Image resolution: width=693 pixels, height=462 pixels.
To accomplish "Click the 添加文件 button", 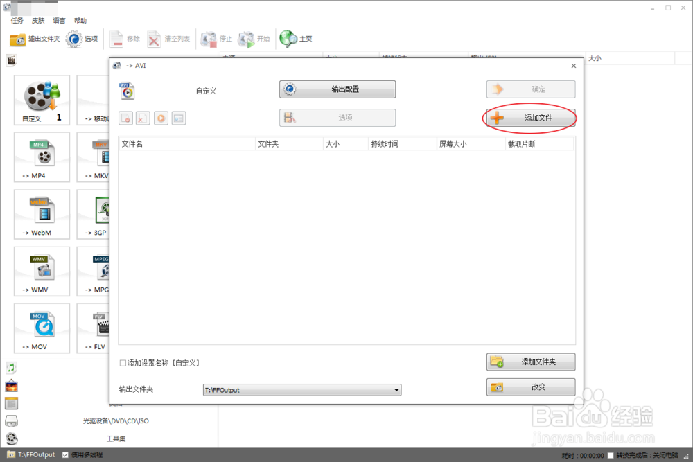I will pyautogui.click(x=531, y=118).
